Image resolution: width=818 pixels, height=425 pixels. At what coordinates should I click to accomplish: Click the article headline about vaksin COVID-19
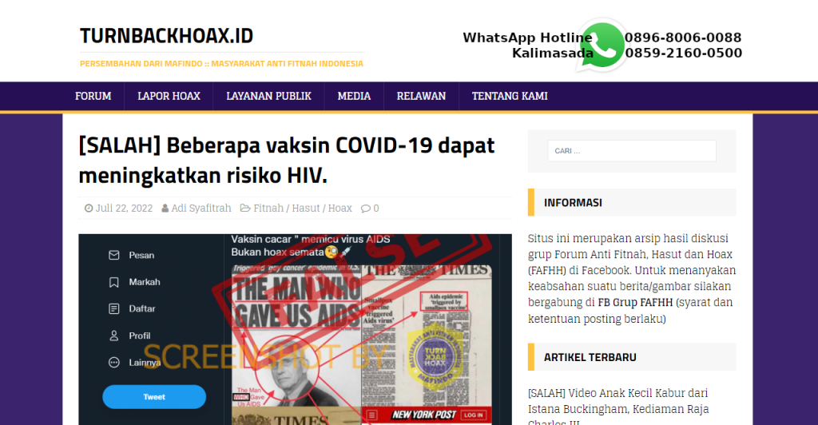[x=287, y=160]
